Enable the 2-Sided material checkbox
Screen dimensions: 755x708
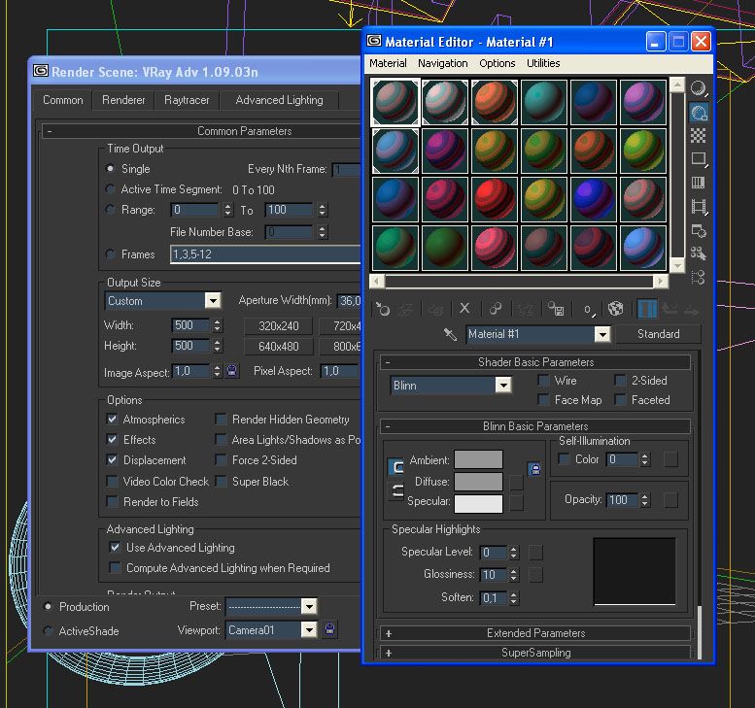[620, 381]
